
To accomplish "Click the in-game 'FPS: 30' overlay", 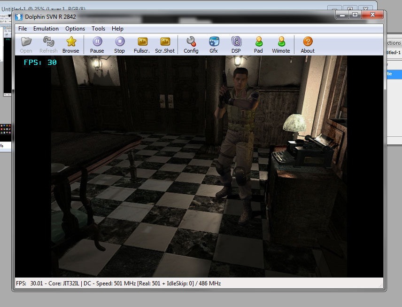I will tap(40, 63).
